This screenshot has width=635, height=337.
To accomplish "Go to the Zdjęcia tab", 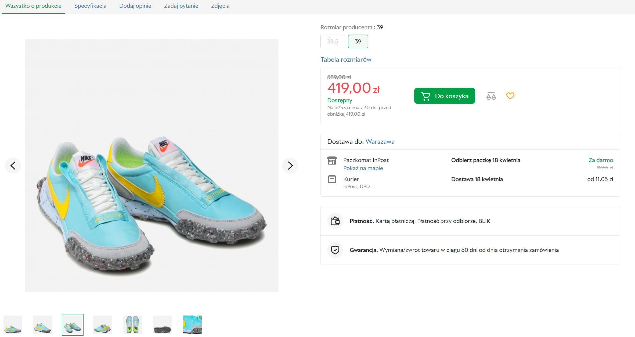I will [x=220, y=6].
